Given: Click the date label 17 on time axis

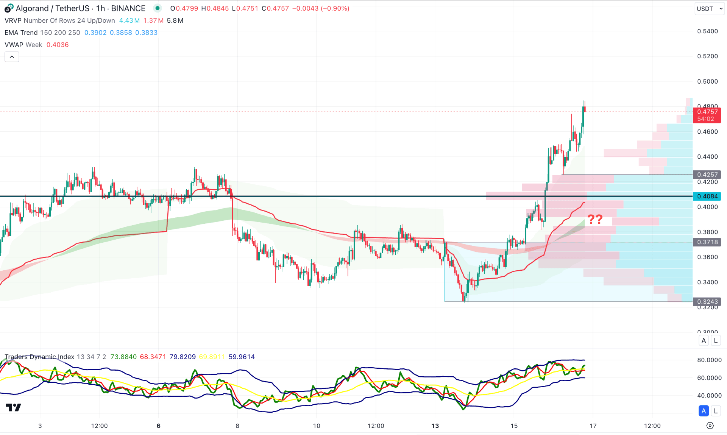Looking at the screenshot, I should click(593, 426).
